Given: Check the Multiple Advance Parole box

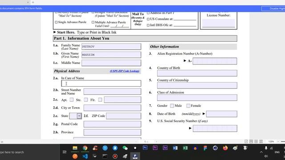Looking at the screenshot, I should [x=93, y=22].
